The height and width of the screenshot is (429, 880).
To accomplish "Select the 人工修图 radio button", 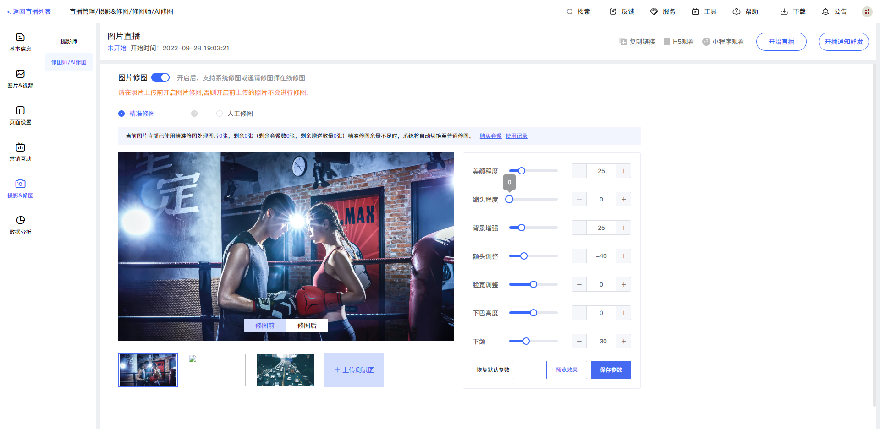I will 220,114.
